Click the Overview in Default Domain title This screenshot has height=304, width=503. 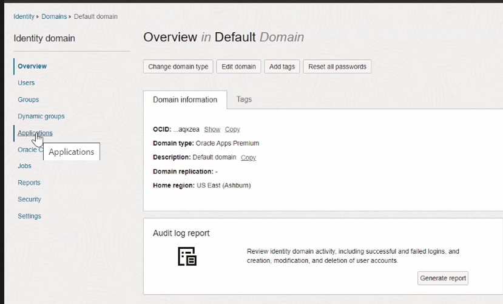224,37
